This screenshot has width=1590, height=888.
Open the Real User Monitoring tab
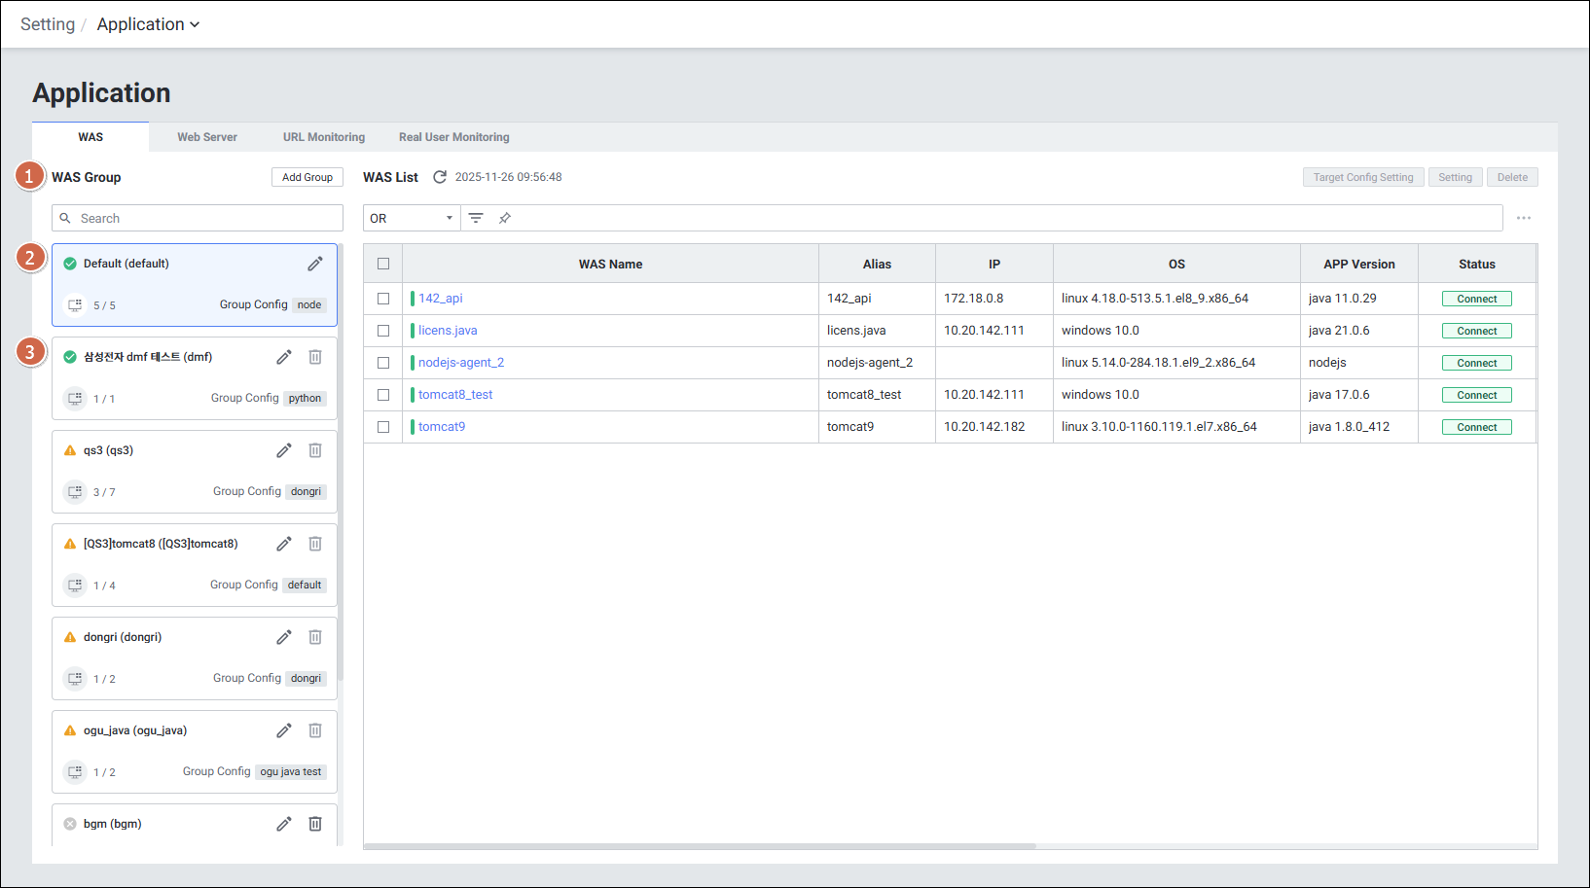coord(453,137)
